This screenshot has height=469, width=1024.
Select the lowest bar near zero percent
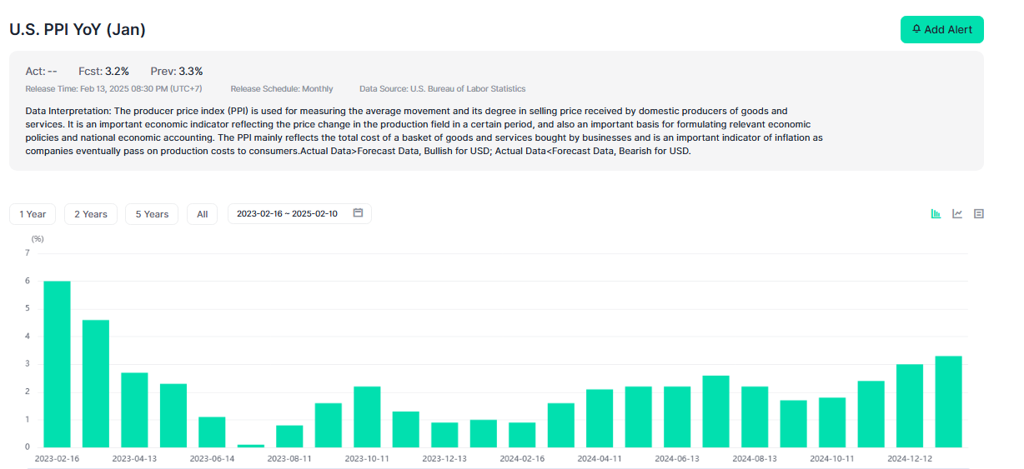(251, 446)
